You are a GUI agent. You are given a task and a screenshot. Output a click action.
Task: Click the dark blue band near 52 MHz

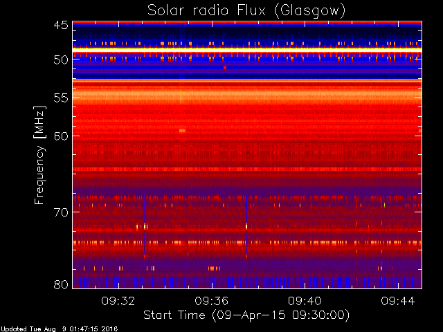point(247,75)
